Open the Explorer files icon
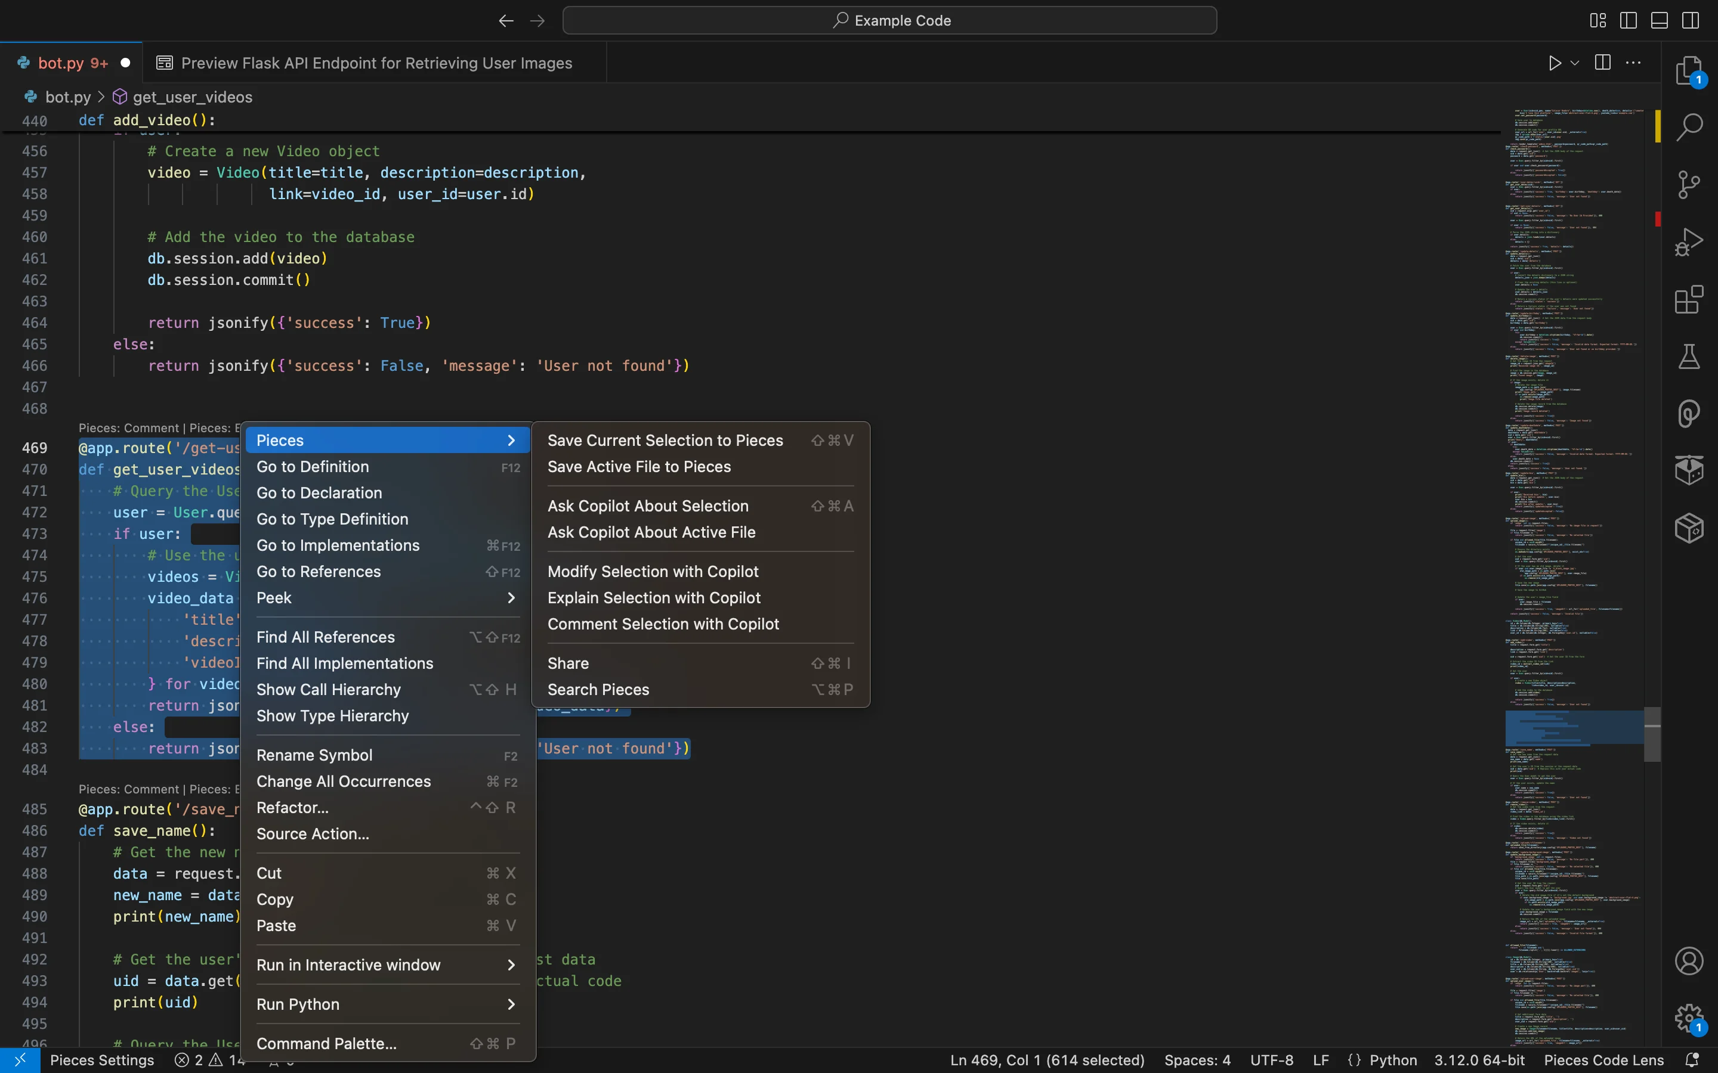The image size is (1718, 1073). point(1689,71)
